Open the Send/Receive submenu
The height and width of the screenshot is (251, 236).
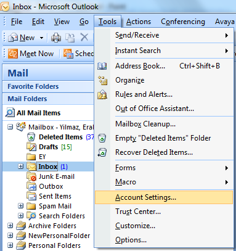pos(164,35)
